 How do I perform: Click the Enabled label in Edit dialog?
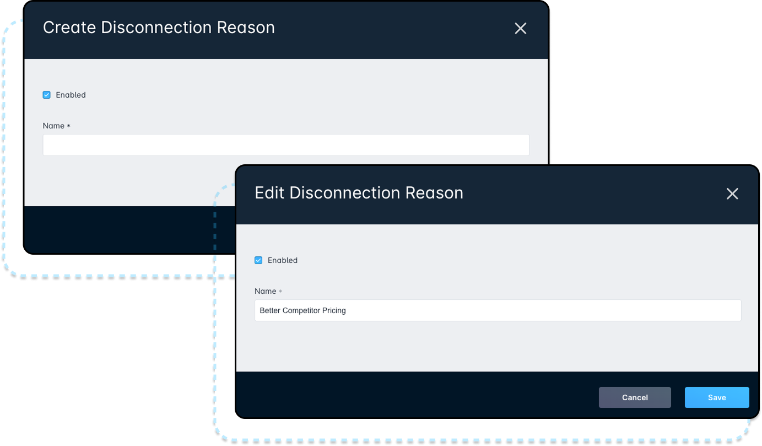[x=282, y=260]
